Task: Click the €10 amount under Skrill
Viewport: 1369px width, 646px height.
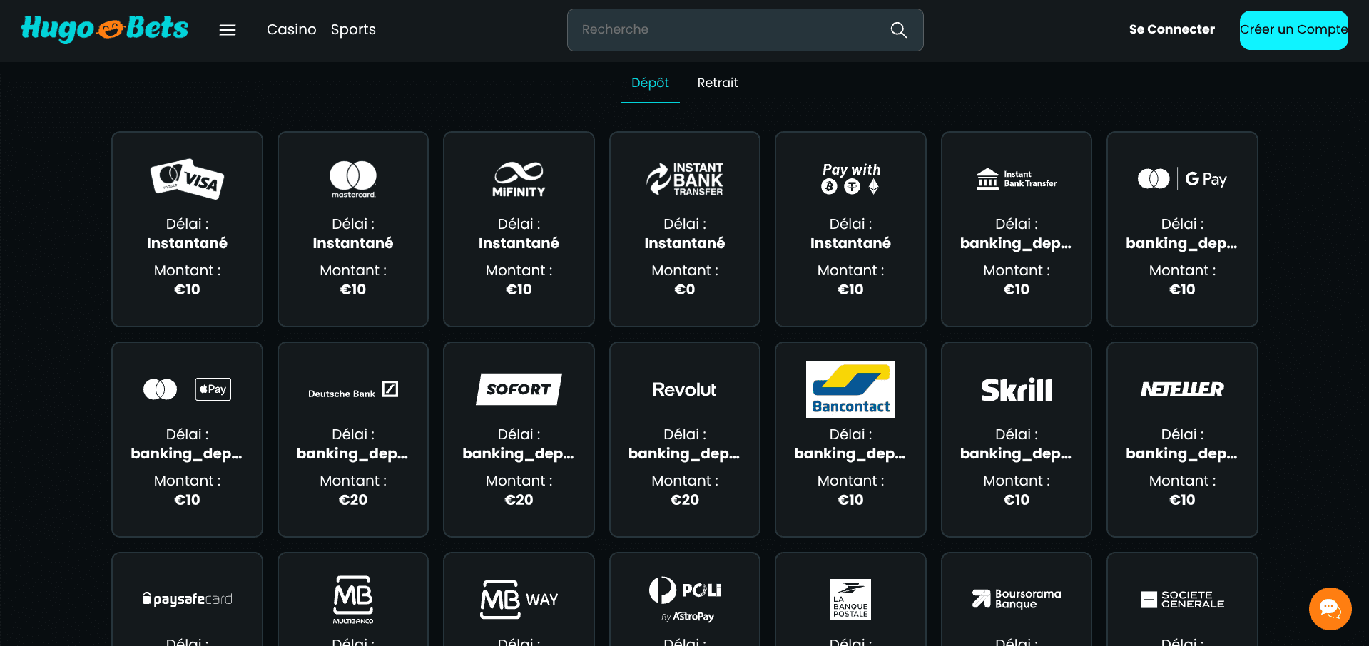Action: tap(1016, 500)
